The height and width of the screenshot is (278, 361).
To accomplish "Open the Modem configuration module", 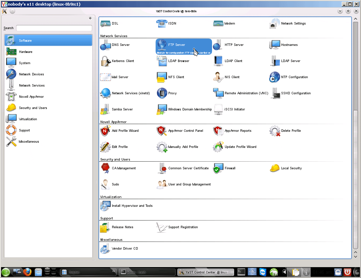I will pos(224,23).
